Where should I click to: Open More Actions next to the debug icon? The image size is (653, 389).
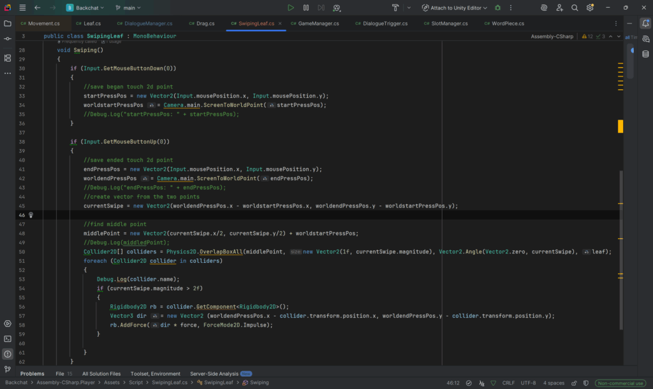pyautogui.click(x=511, y=8)
